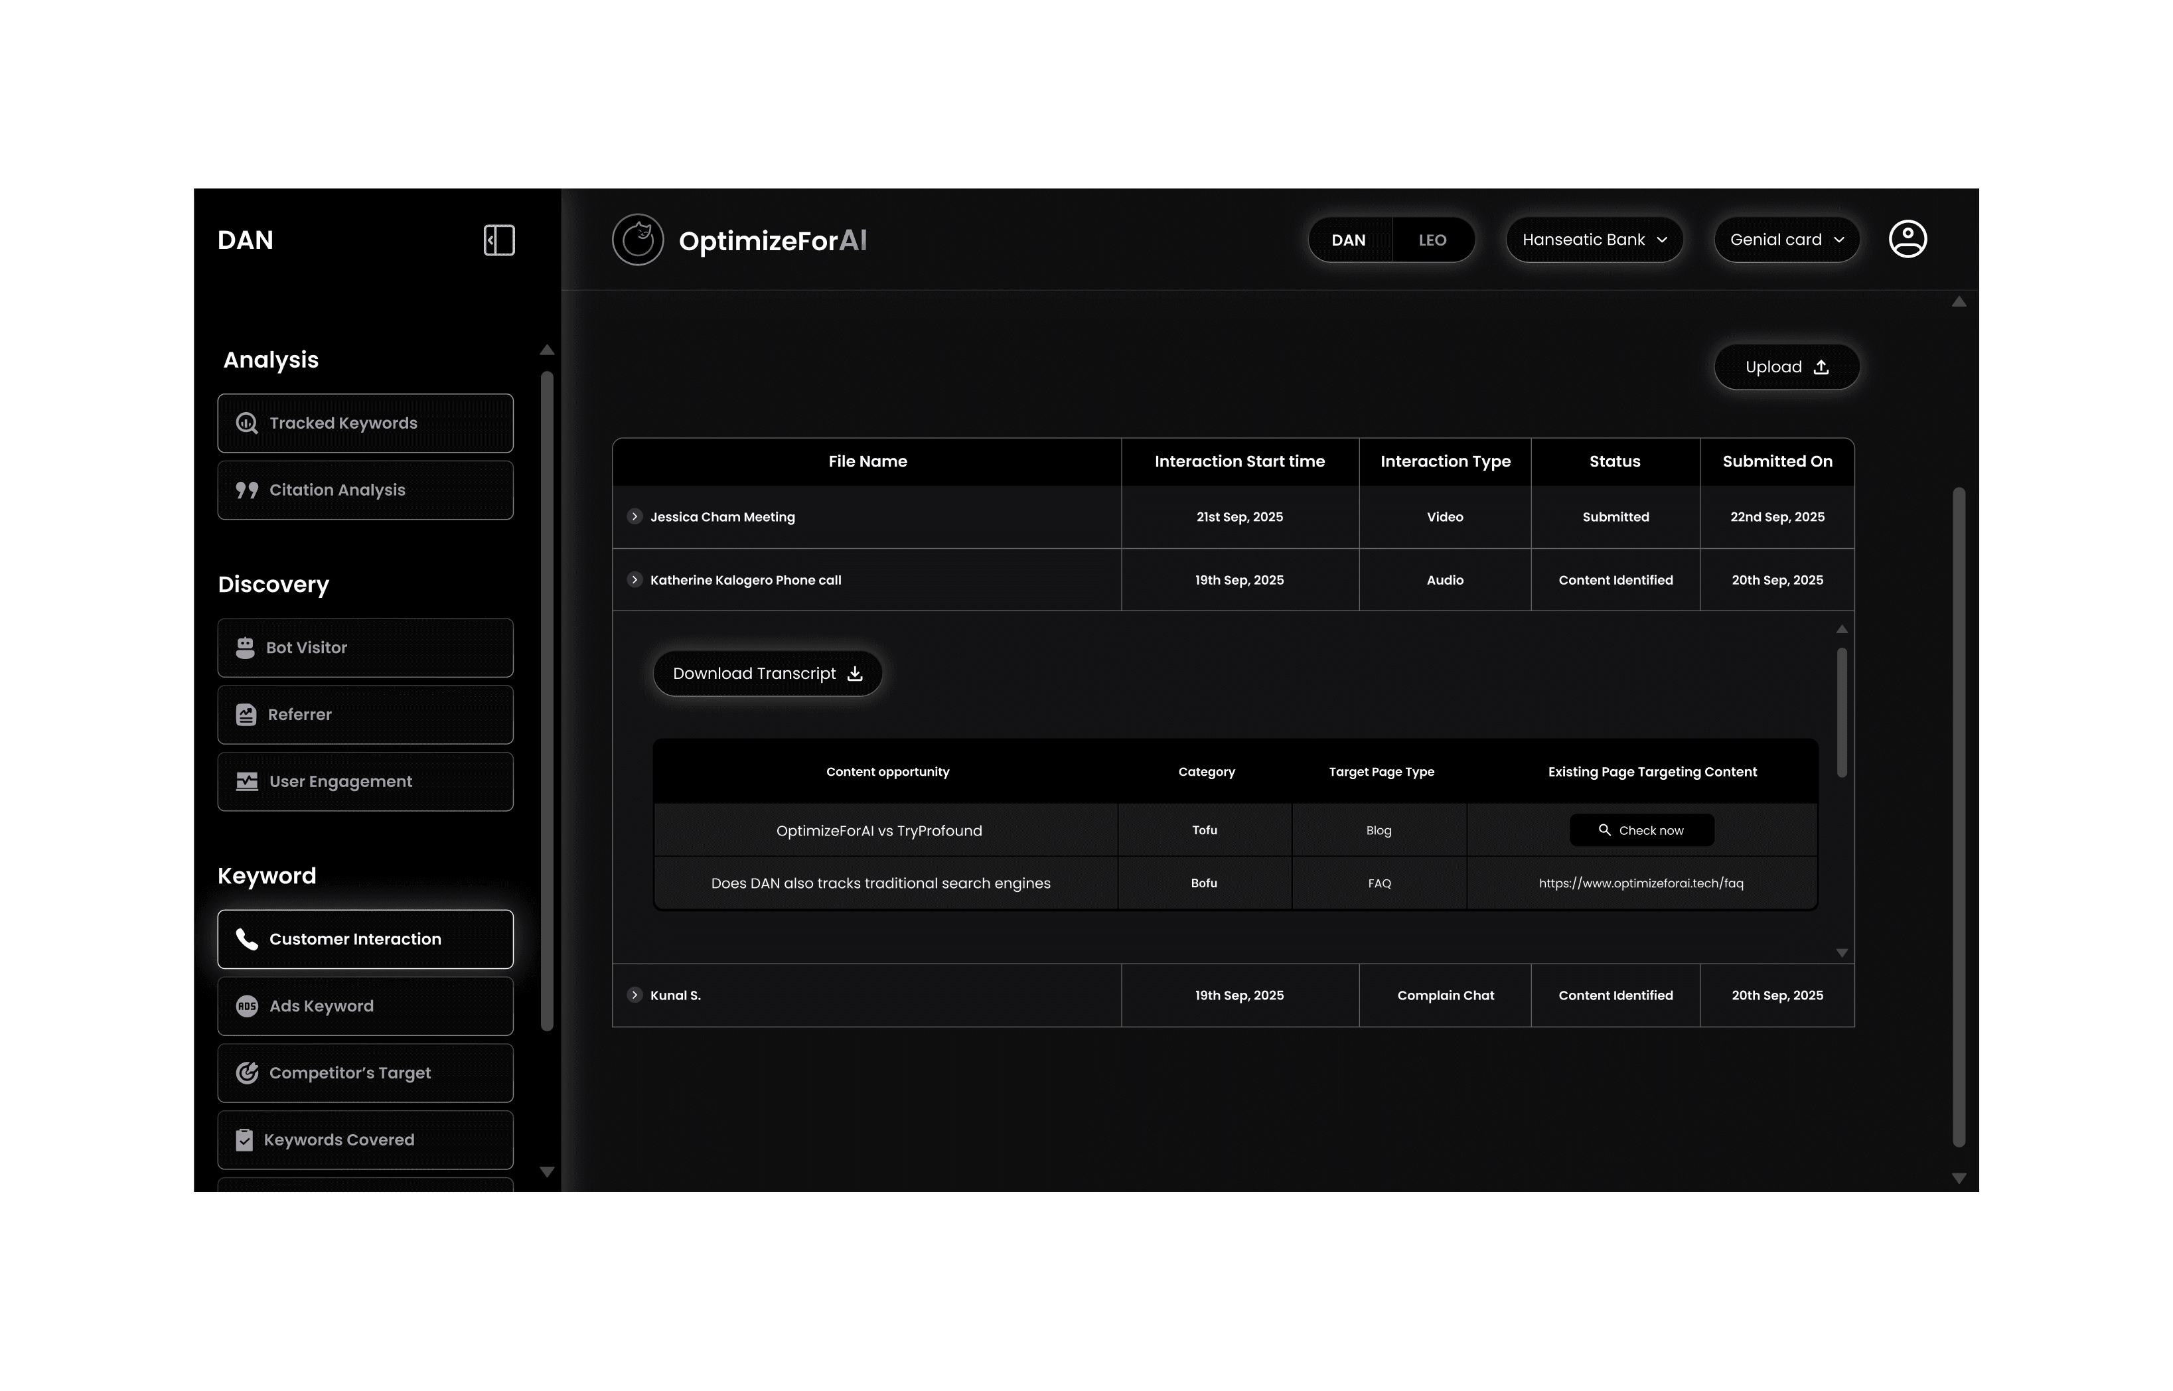
Task: Expand the Jessica Cham Meeting row
Action: 635,517
